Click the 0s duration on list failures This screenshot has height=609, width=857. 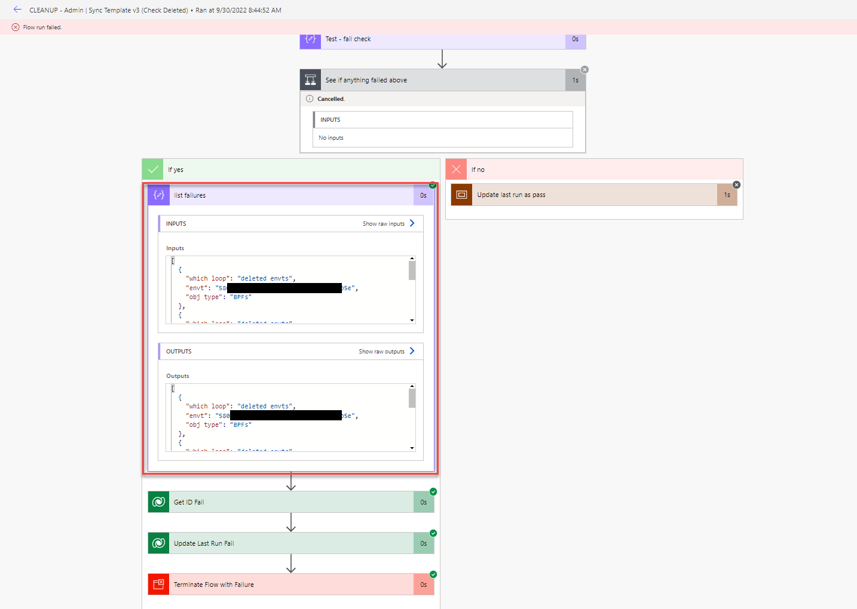tap(423, 195)
